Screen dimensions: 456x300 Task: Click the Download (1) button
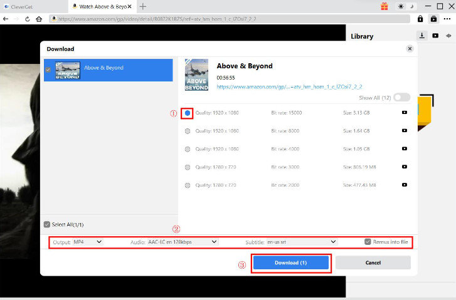tap(291, 263)
